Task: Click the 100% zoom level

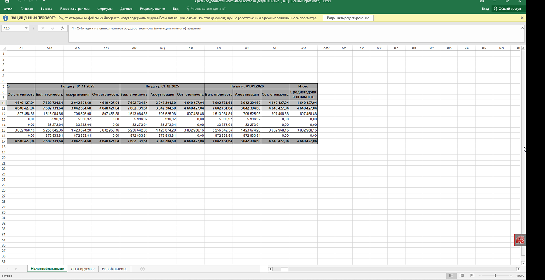Action: tap(520, 276)
